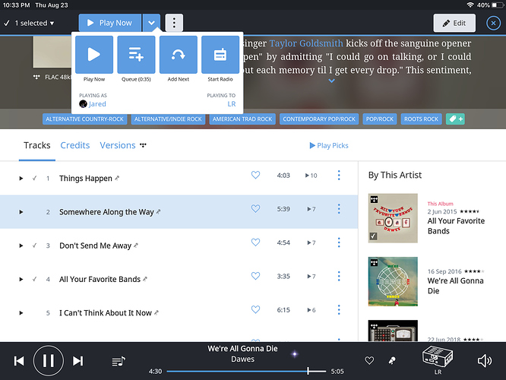Open the options menu for All Your Favorite Bands
Viewport: 506px width, 380px height.
coord(339,276)
